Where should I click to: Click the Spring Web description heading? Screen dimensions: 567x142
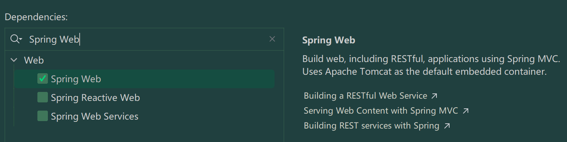pyautogui.click(x=329, y=40)
